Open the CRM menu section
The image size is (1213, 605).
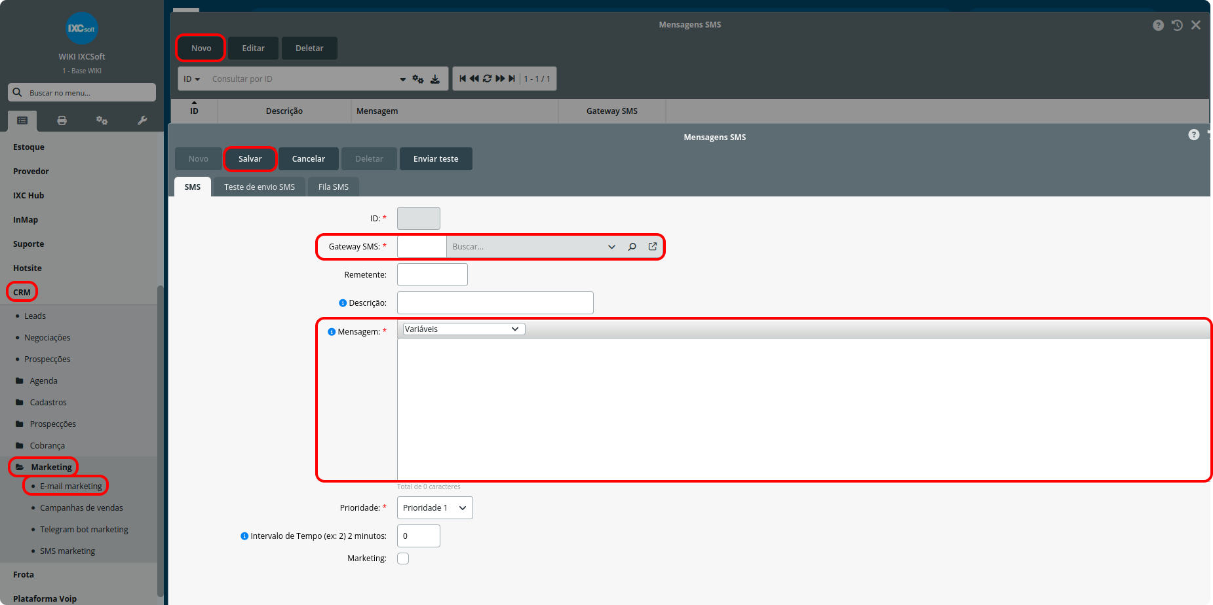[22, 292]
